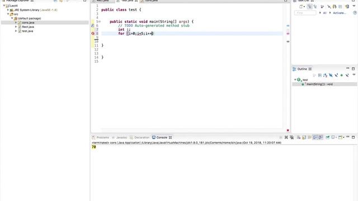Image resolution: width=358 pixels, height=201 pixels.
Task: Switch to the Declaration tab
Action: pos(139,137)
